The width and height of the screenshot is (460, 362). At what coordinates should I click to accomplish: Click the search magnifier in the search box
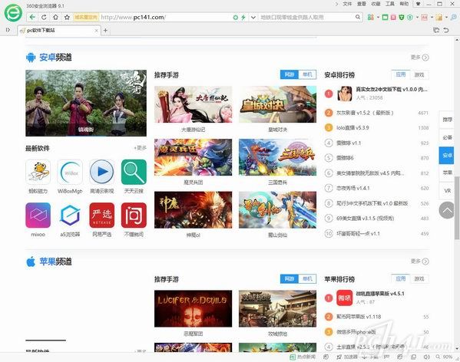[x=358, y=17]
